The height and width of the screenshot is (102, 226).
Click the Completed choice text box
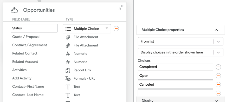tap(175, 67)
